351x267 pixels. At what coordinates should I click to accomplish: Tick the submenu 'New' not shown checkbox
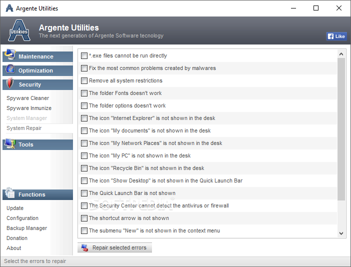[84, 230]
